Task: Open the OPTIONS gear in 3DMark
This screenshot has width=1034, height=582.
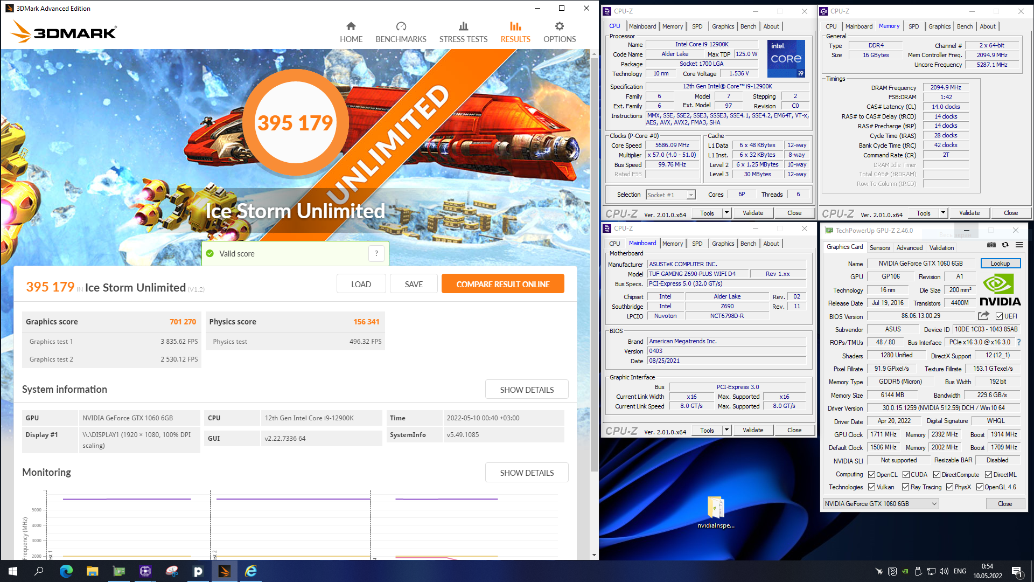Action: point(560,32)
